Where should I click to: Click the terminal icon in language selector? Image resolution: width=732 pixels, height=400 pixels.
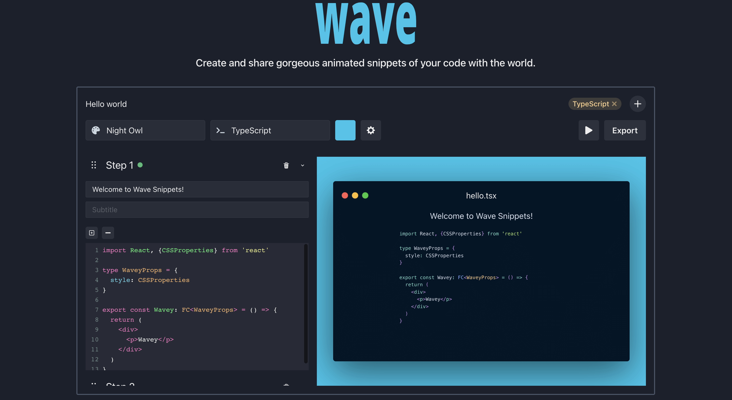click(221, 130)
